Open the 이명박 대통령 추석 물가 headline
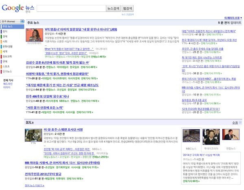This screenshot has height=190, width=244. (57, 74)
